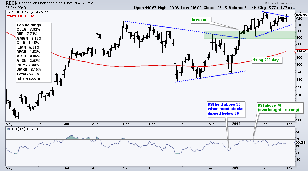This screenshot has height=171, width=308.
Task: Click the 426.15 price tag on the right axis
Action: tap(301, 15)
